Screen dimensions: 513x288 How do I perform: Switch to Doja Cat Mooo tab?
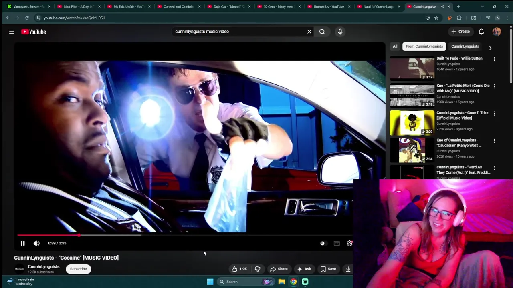coord(228,6)
